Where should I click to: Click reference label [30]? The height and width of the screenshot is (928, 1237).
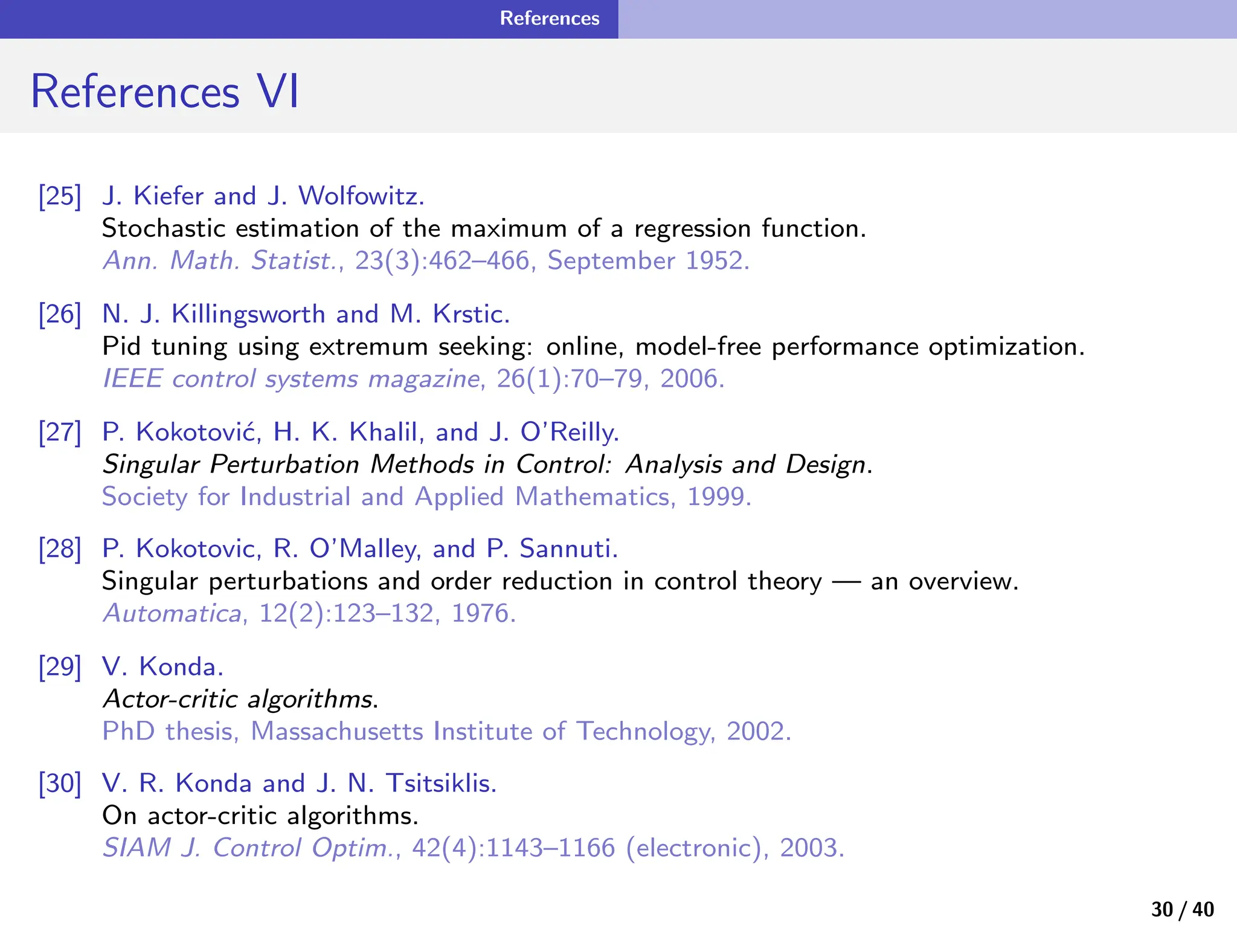pos(60,783)
